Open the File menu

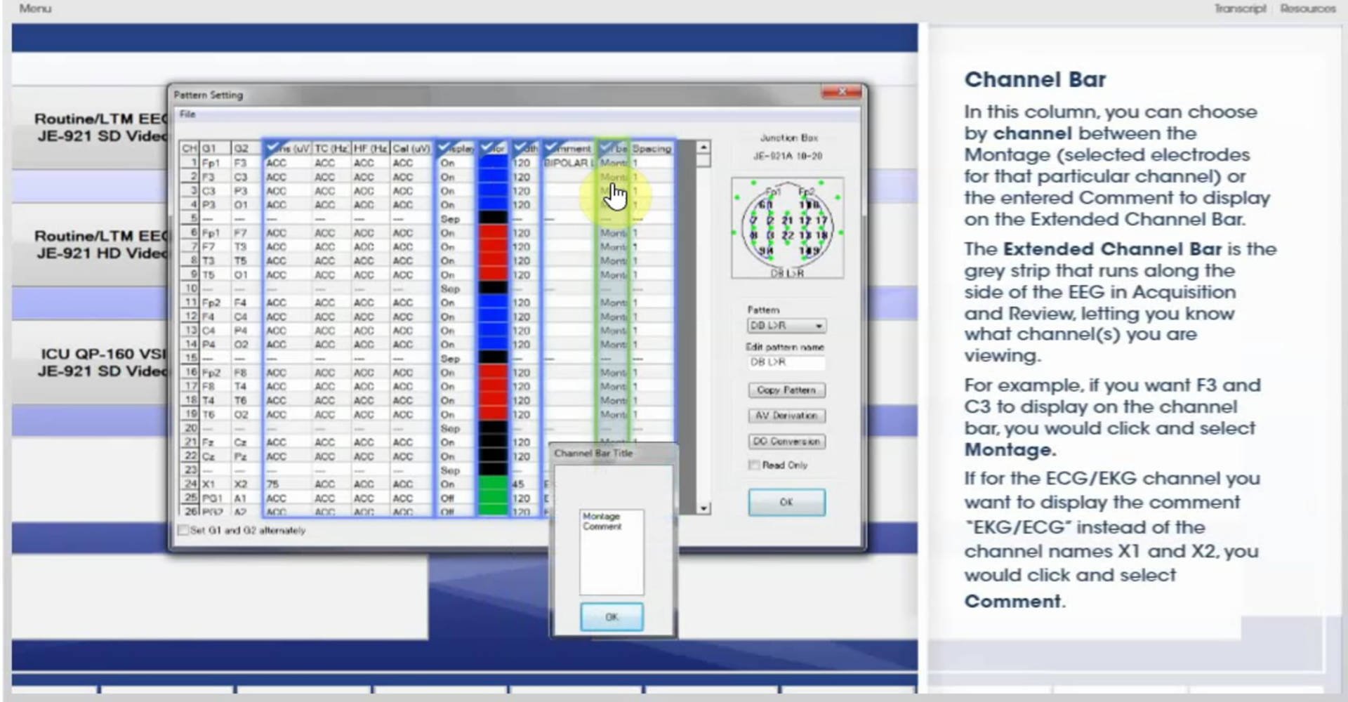[x=187, y=114]
